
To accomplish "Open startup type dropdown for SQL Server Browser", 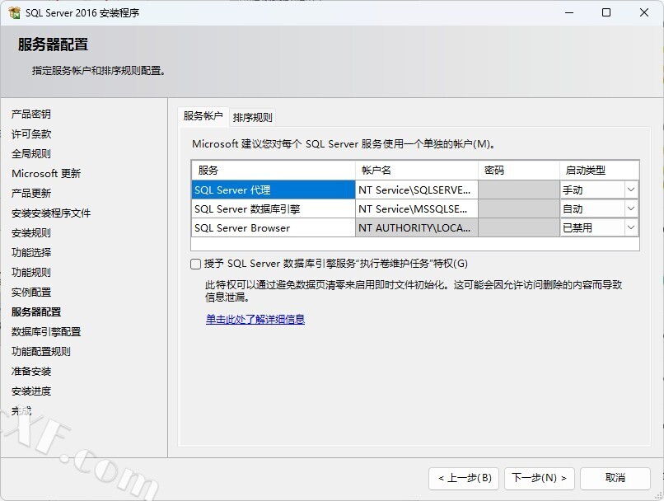I will tap(630, 228).
